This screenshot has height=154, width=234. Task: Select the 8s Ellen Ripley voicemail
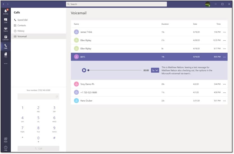point(149,48)
